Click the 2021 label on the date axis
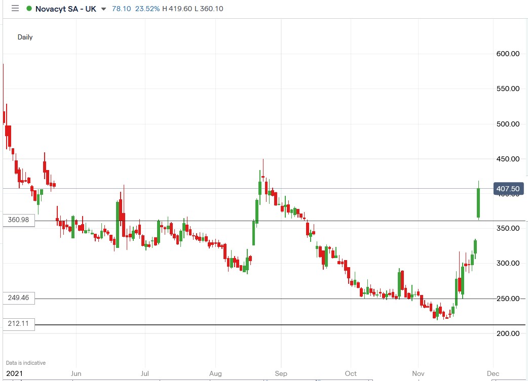 click(15, 373)
